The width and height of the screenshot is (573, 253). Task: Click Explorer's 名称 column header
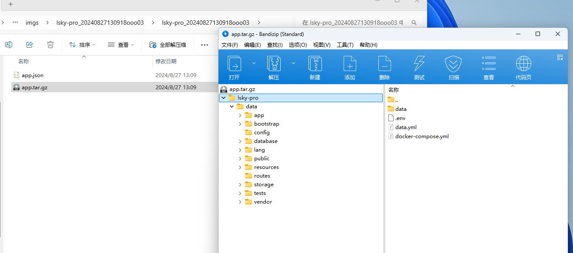pyautogui.click(x=23, y=62)
